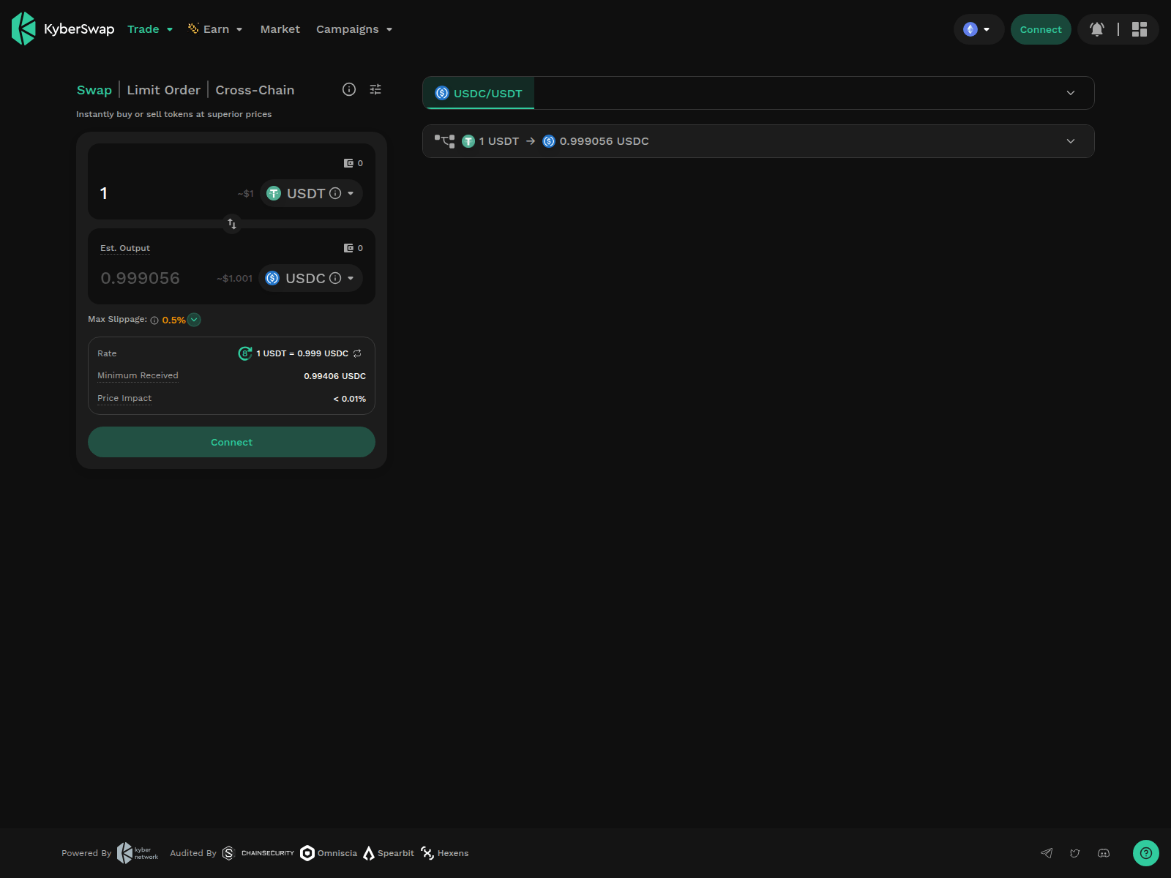Open the USDT token selector dropdown
The width and height of the screenshot is (1171, 878).
[311, 193]
